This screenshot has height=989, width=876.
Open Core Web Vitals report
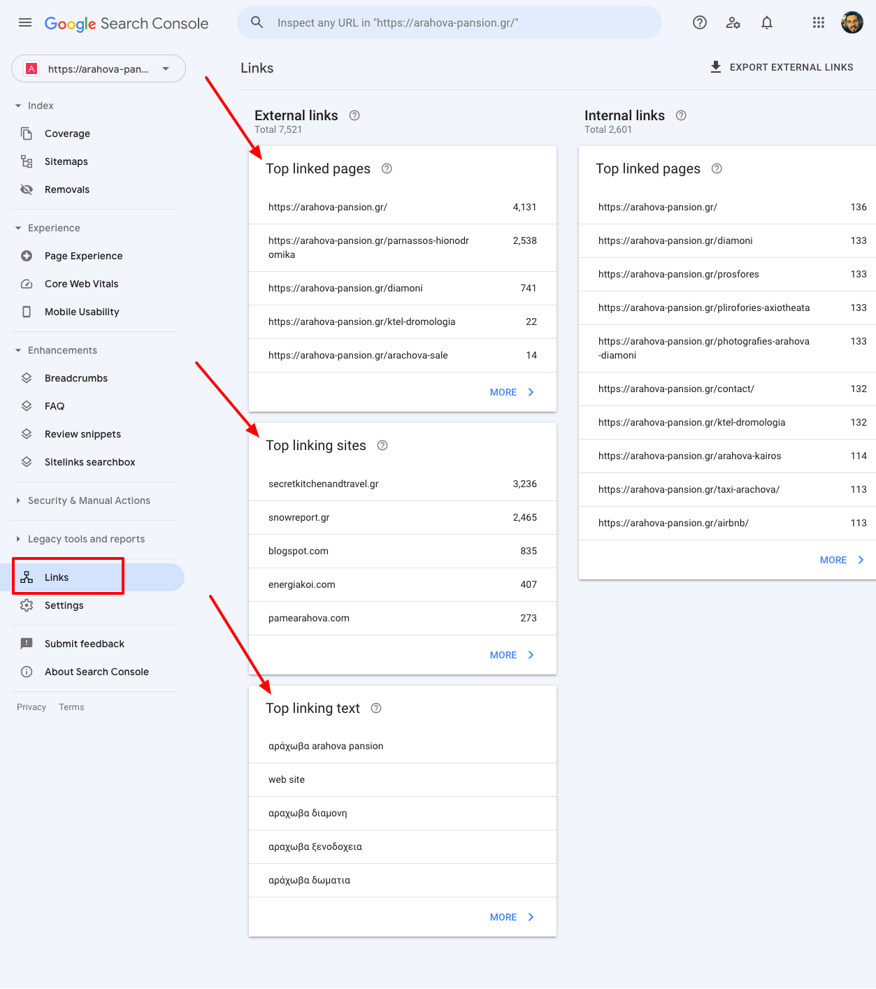click(82, 284)
